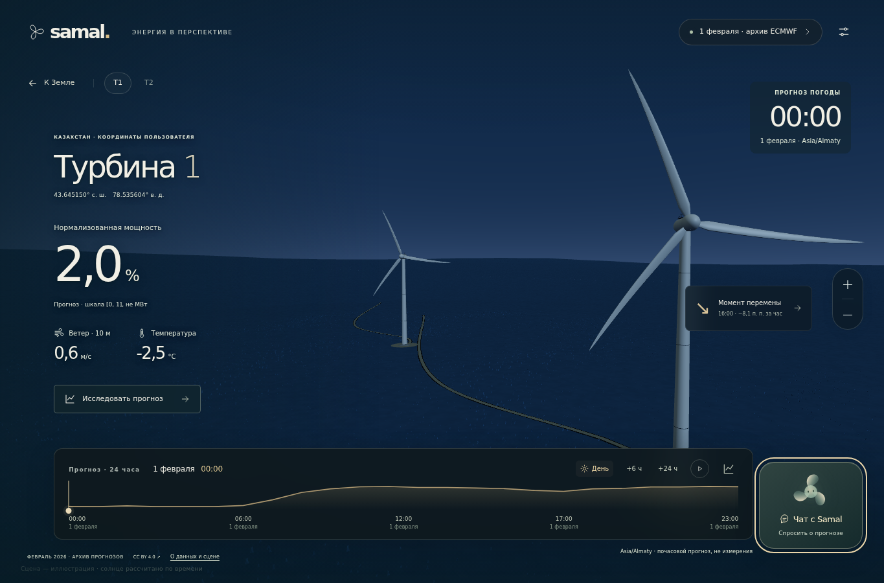Click the wind icon beside Ветер · 10 м
The height and width of the screenshot is (583, 884).
(x=59, y=333)
